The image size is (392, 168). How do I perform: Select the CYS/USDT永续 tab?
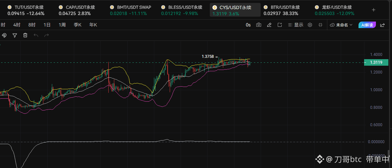pos(235,10)
